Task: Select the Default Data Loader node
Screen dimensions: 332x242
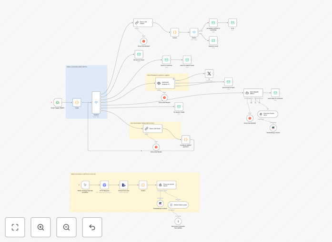Action: click(178, 205)
